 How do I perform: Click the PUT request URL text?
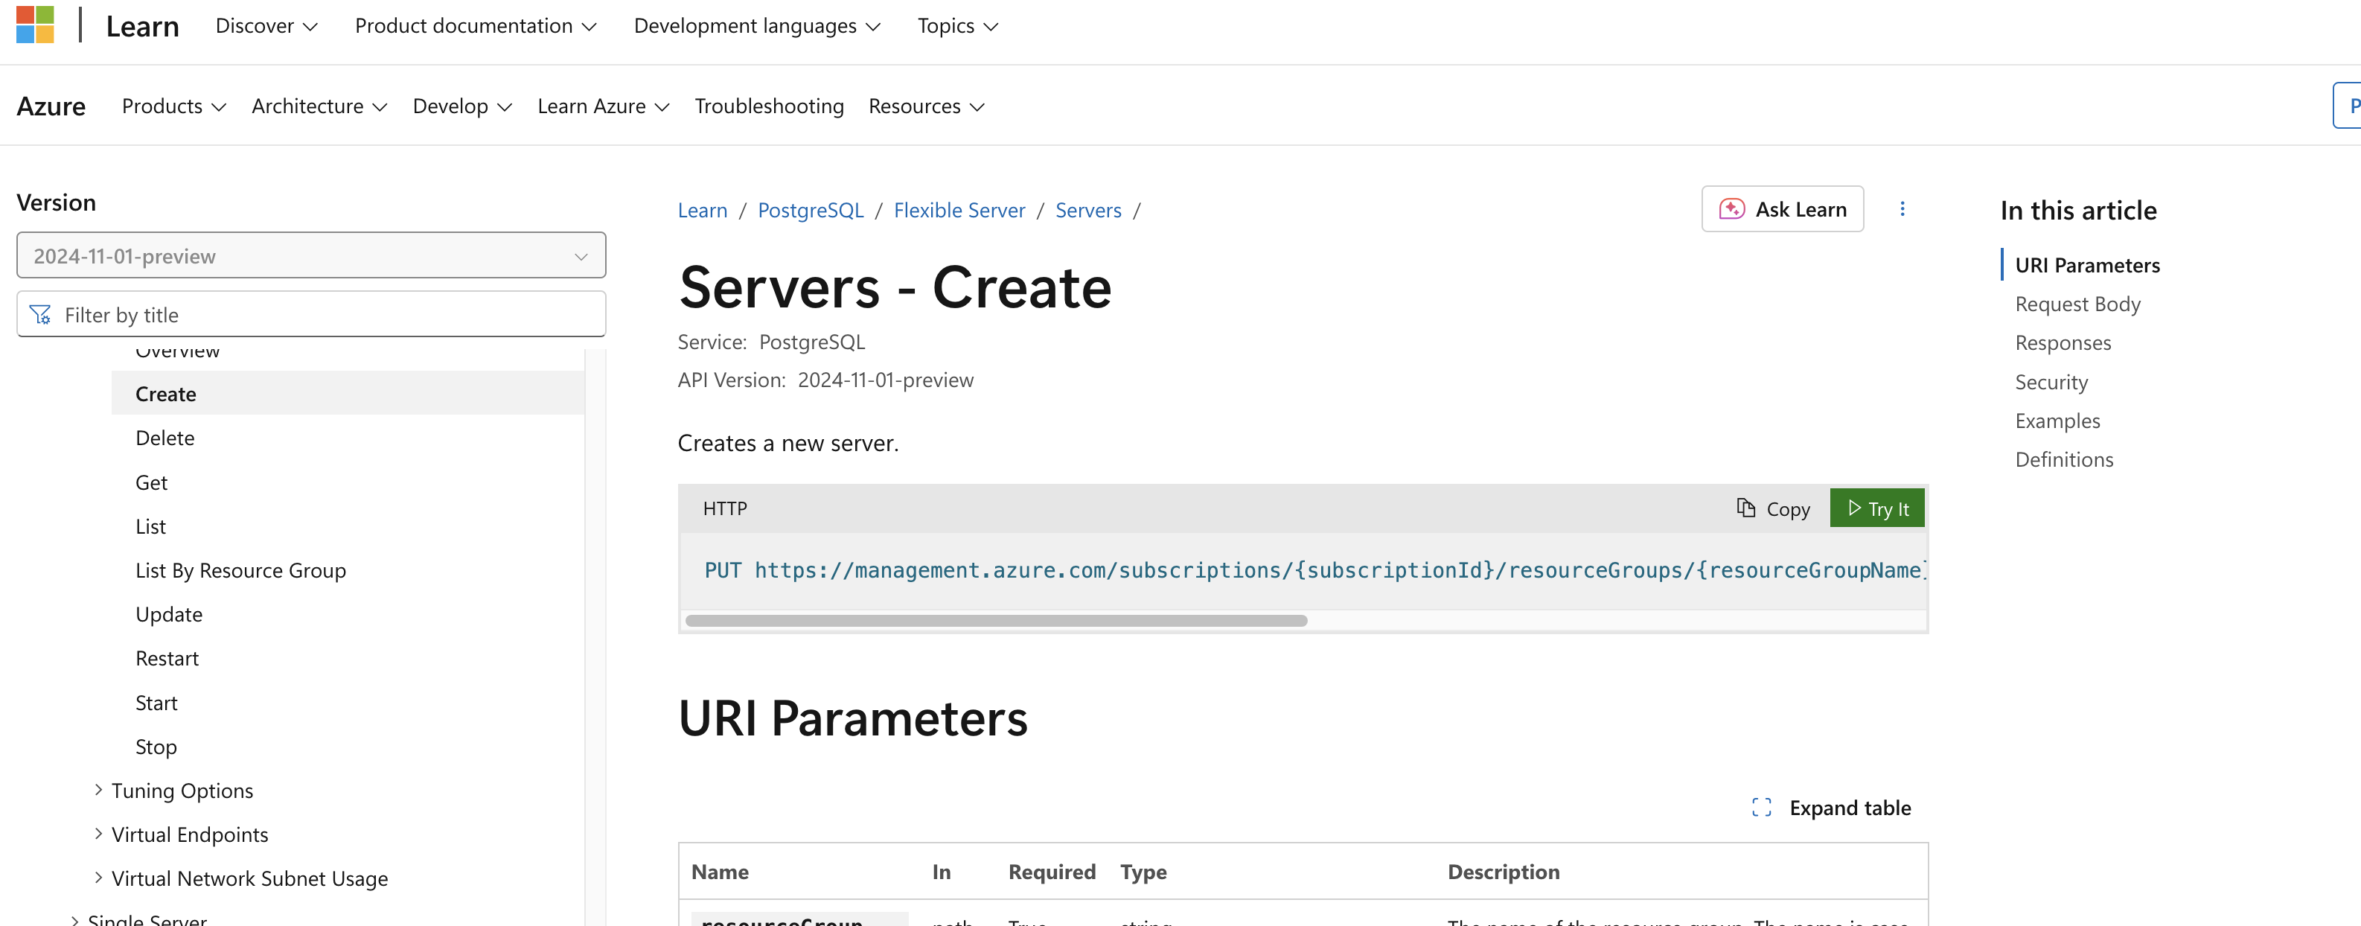click(x=1314, y=570)
